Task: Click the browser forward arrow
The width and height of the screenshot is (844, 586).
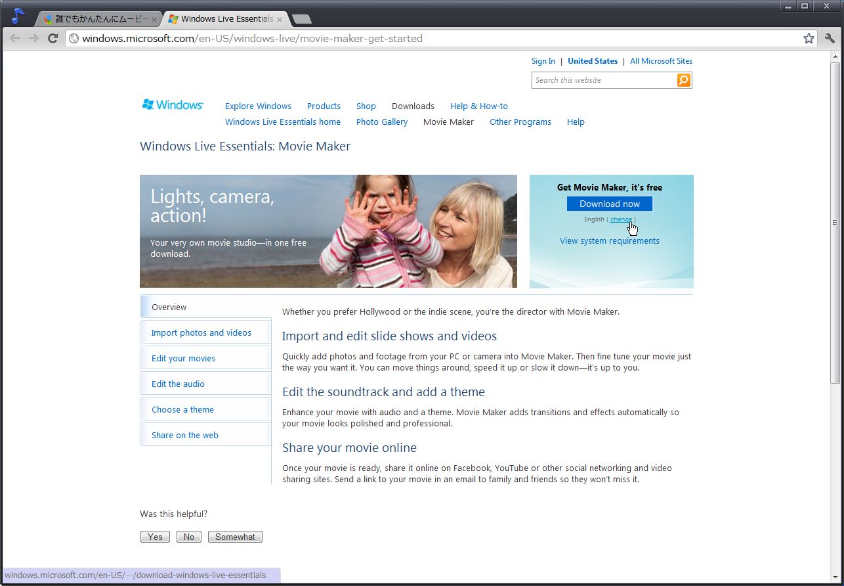Action: click(x=33, y=38)
